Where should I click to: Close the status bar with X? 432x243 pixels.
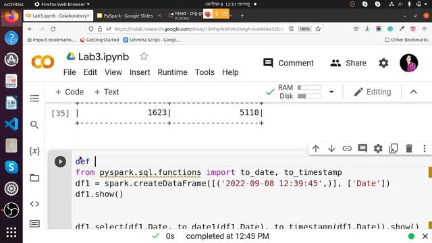425,236
